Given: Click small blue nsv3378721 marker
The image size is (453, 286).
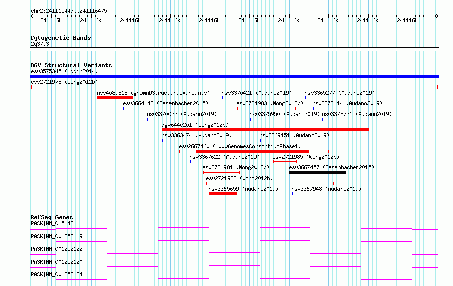Looking at the screenshot, I should coord(323,119).
